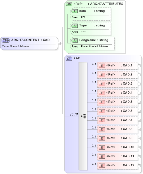Click the 0..1 cardinality of XAD.12
The width and height of the screenshot is (143, 174).
pyautogui.click(x=94, y=164)
